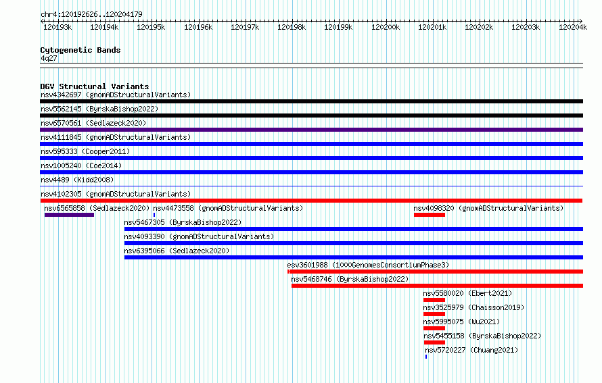Open variant label nsv6395066 (Sedlazeck2020)
The image size is (602, 383).
[177, 251]
